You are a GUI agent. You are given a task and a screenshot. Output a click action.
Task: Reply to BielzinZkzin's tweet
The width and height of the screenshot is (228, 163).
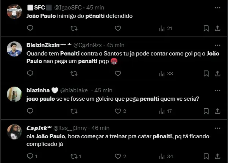click(x=30, y=73)
